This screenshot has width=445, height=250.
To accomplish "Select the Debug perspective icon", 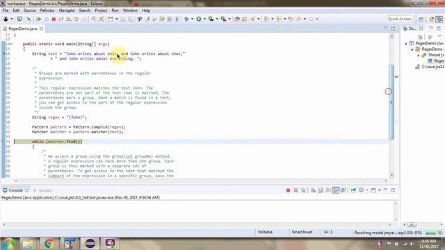I will pos(439,19).
